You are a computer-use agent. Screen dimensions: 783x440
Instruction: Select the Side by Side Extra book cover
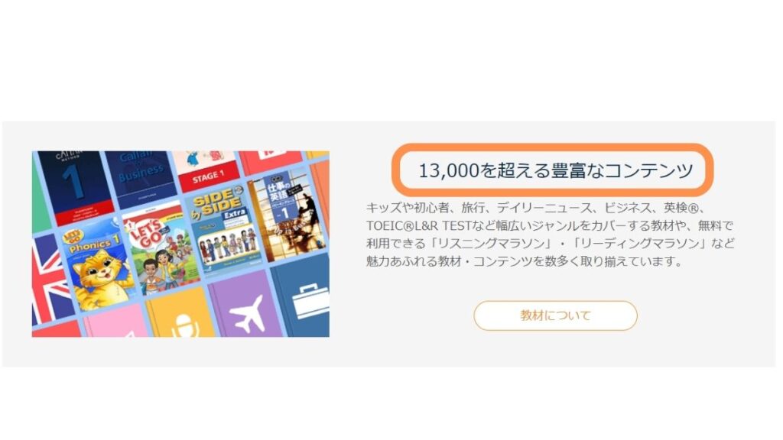(225, 231)
